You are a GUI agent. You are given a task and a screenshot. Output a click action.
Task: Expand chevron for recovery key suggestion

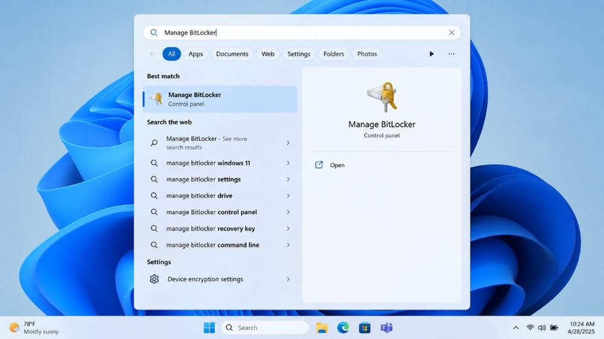click(x=288, y=229)
